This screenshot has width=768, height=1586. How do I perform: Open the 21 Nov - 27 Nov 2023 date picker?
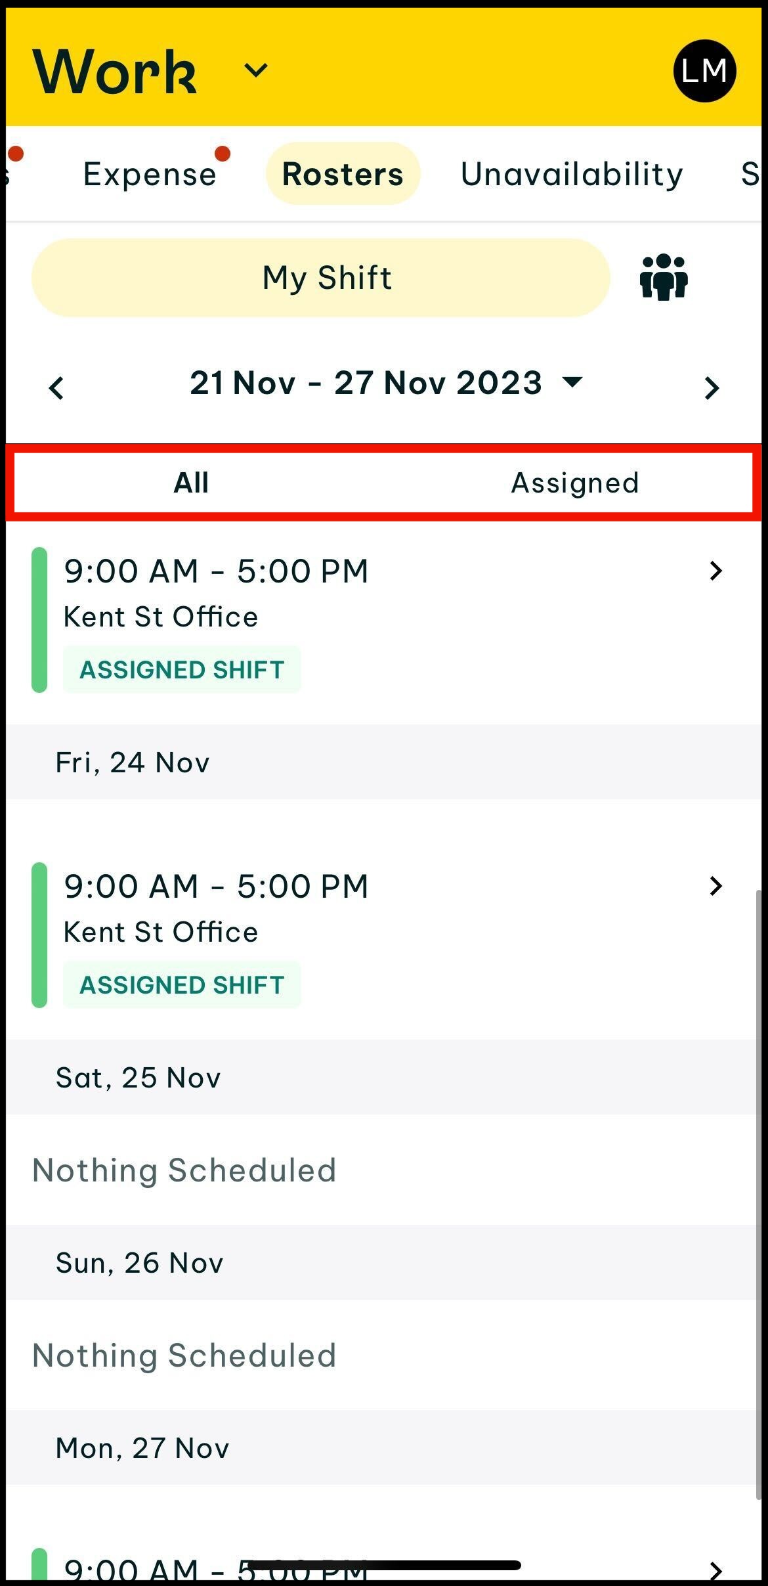366,383
